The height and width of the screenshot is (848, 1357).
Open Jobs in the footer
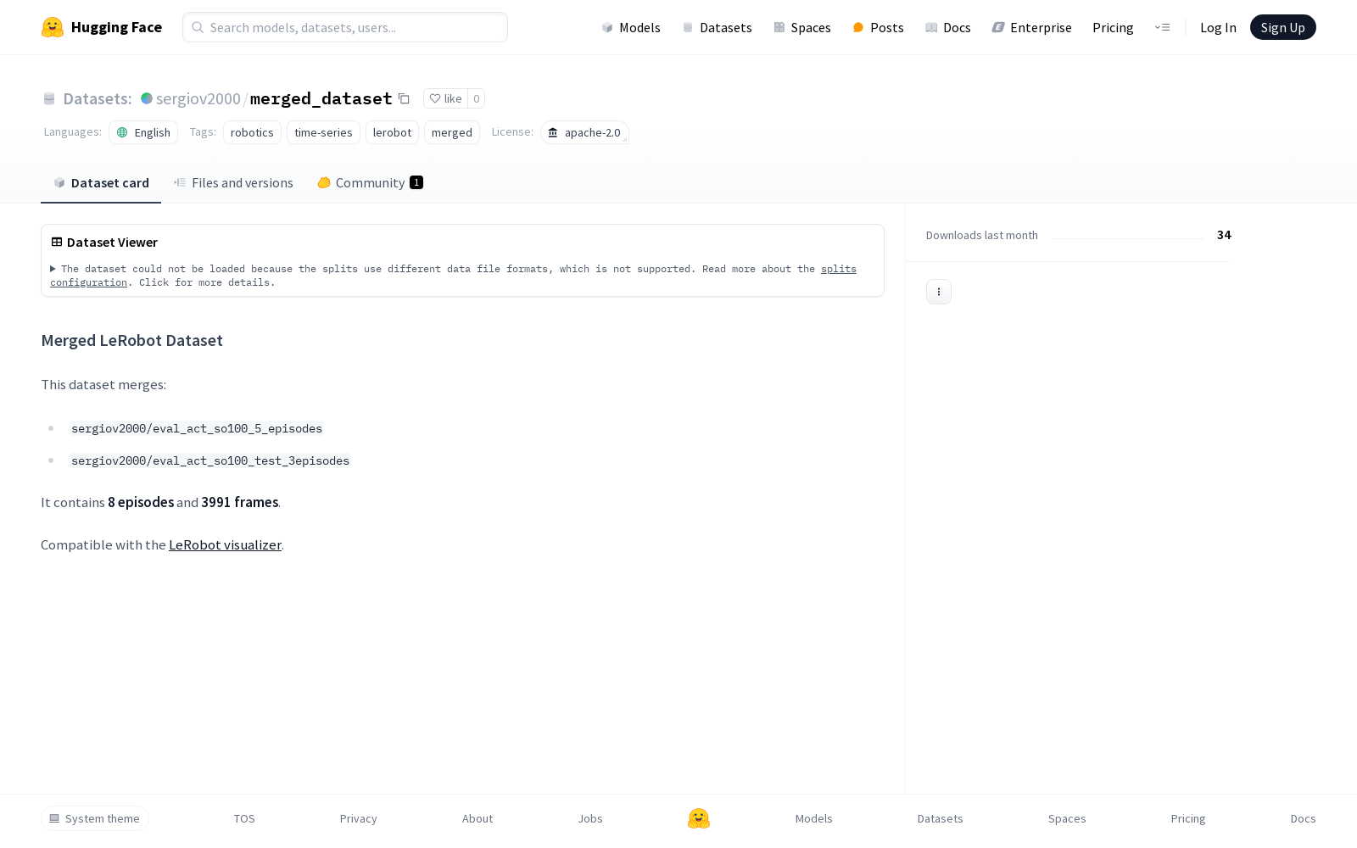tap(590, 818)
